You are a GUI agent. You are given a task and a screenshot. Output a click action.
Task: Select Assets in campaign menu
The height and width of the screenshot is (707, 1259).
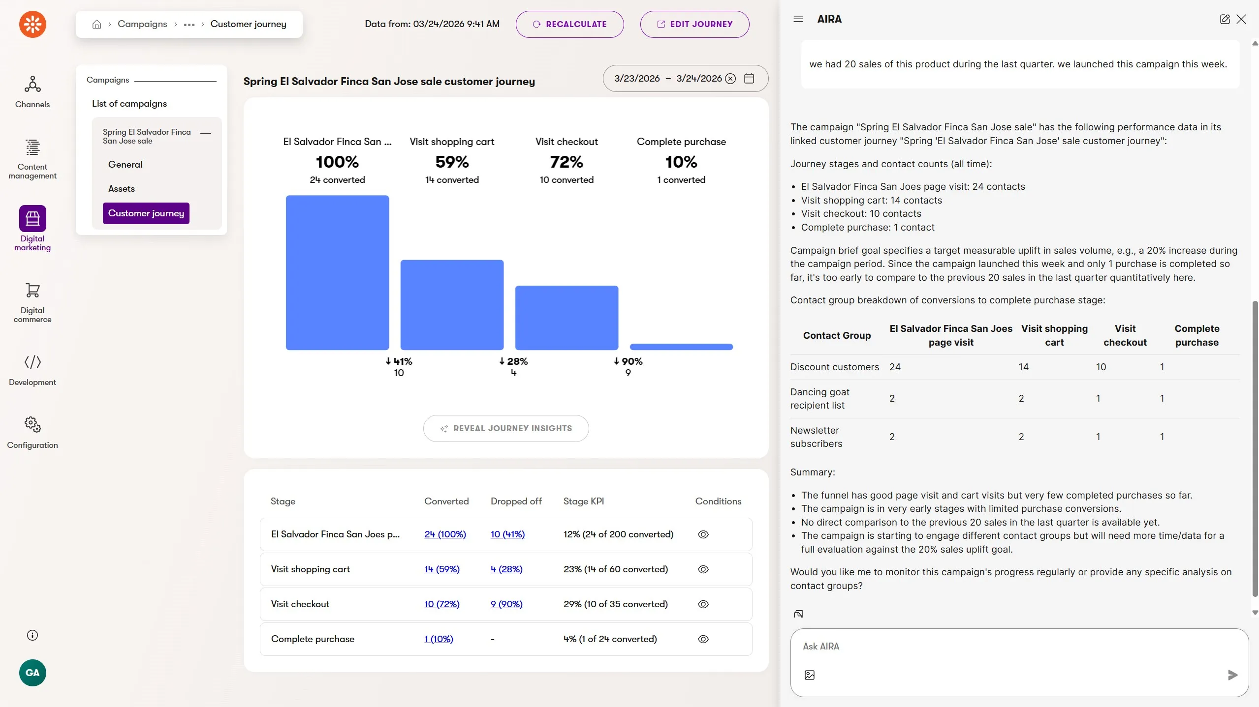click(121, 188)
